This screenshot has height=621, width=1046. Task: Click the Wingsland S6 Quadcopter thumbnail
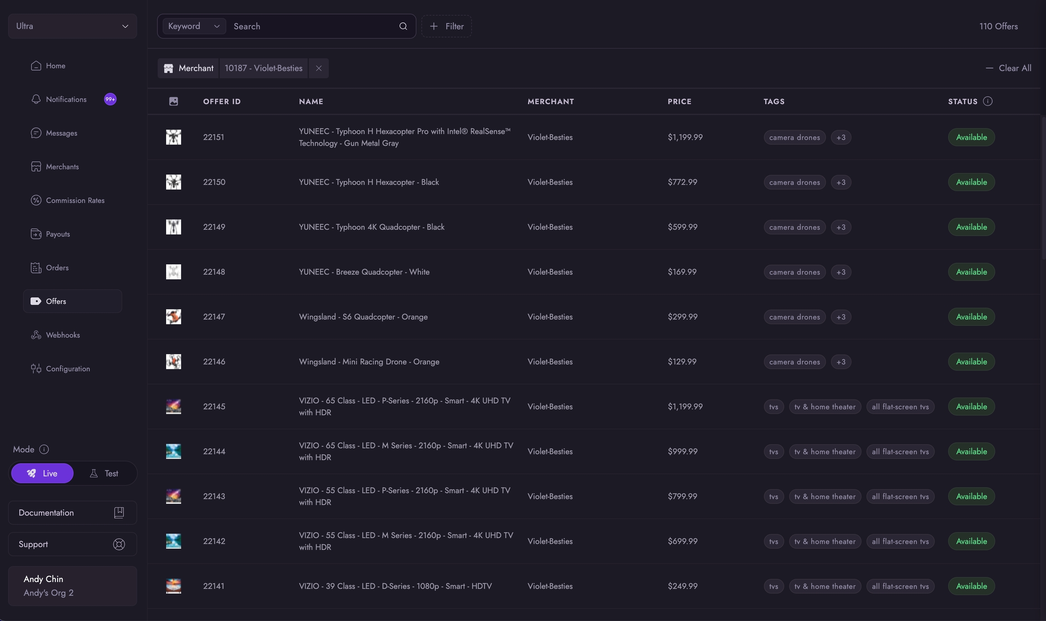(x=173, y=317)
